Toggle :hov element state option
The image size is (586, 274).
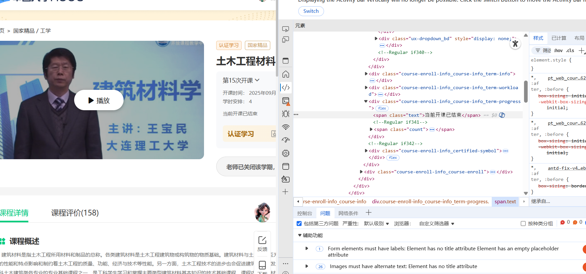[x=558, y=51]
